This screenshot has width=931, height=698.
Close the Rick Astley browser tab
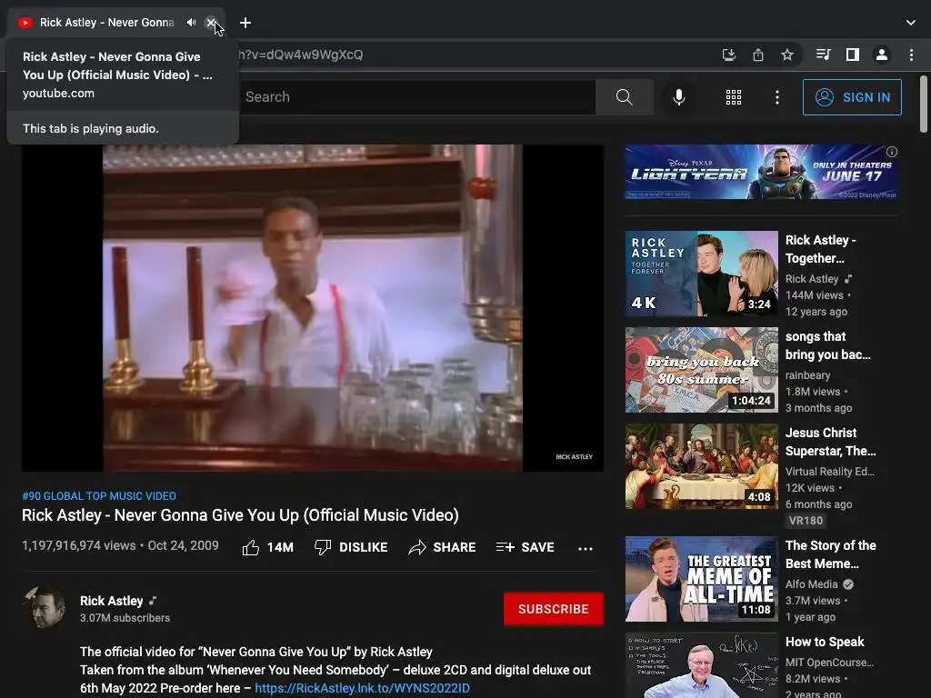210,23
